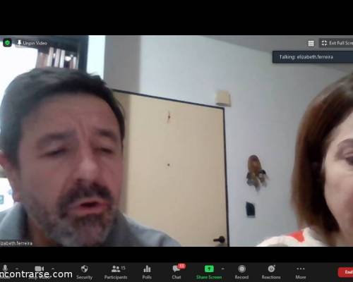Exit full screen mode
This screenshot has width=353, height=282.
click(x=337, y=43)
